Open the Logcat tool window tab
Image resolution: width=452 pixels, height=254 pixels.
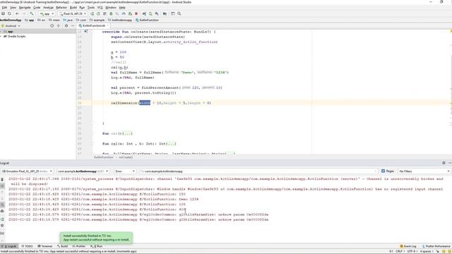click(x=9, y=246)
